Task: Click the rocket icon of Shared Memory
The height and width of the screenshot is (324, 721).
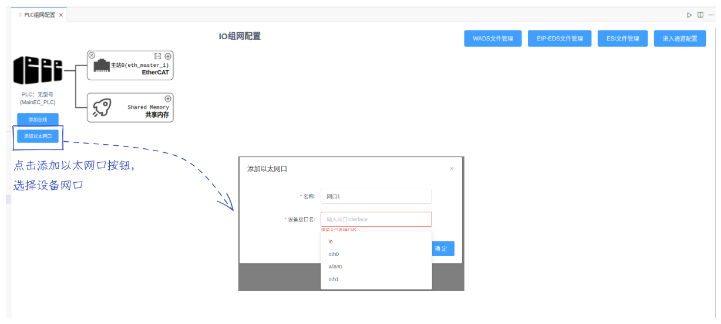Action: pyautogui.click(x=102, y=108)
